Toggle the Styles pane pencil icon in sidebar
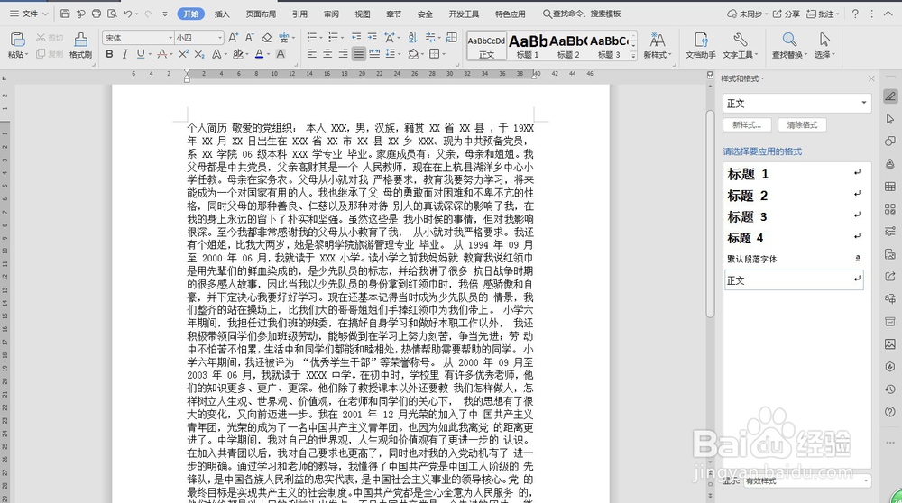 pyautogui.click(x=890, y=96)
